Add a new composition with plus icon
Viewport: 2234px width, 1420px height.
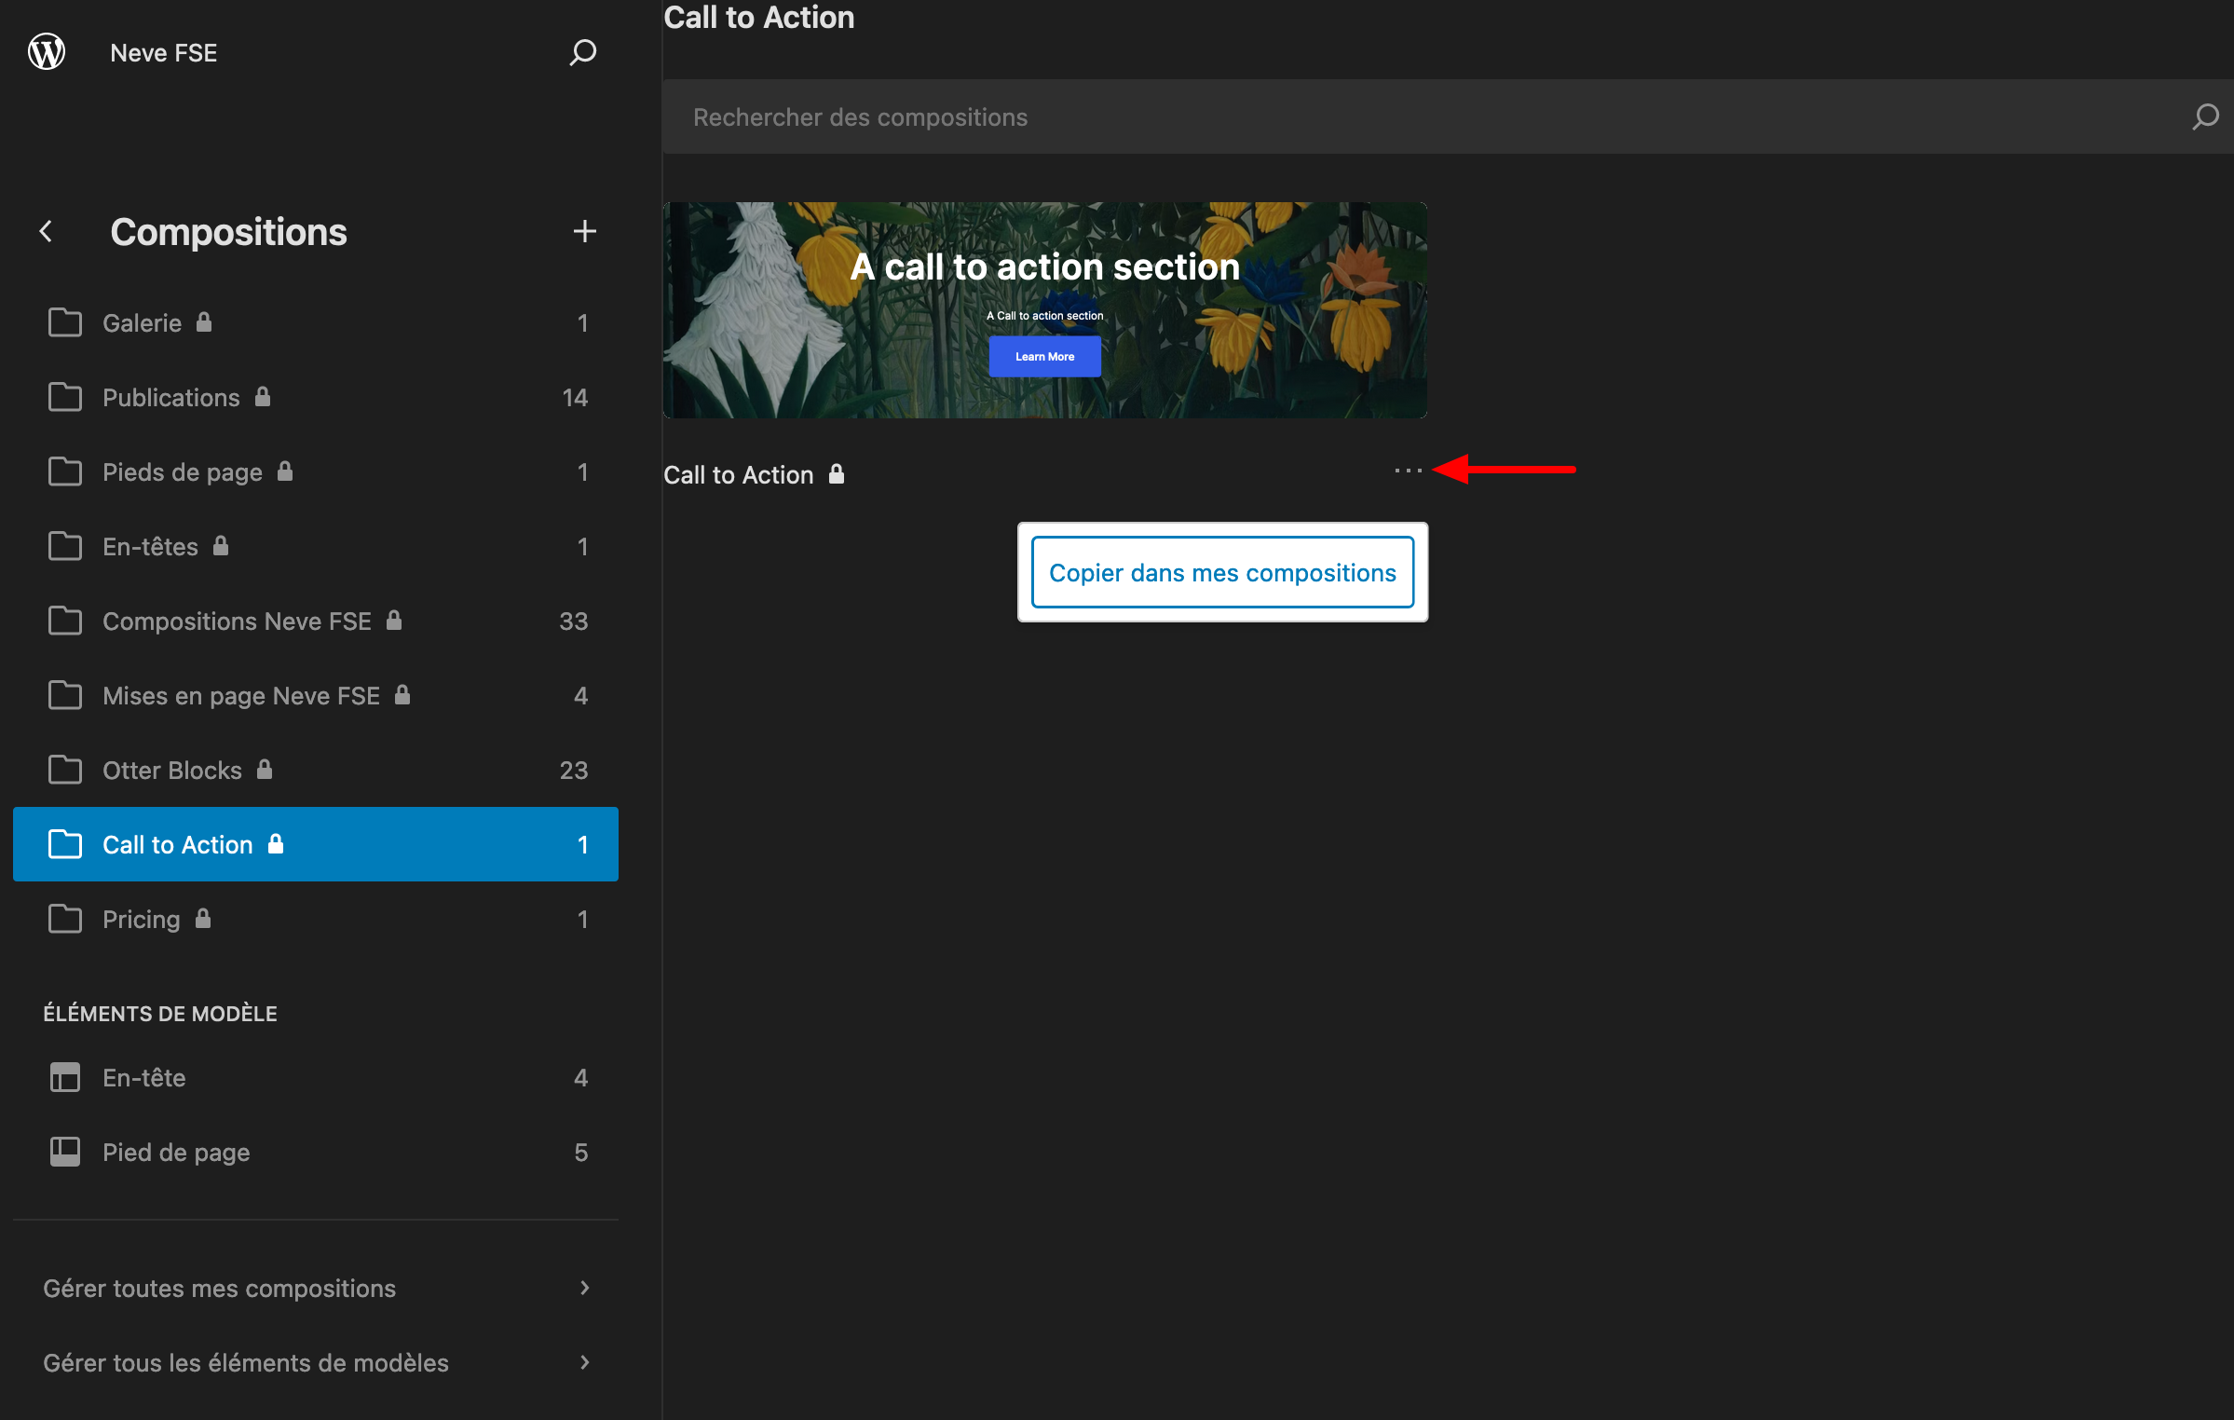tap(584, 231)
